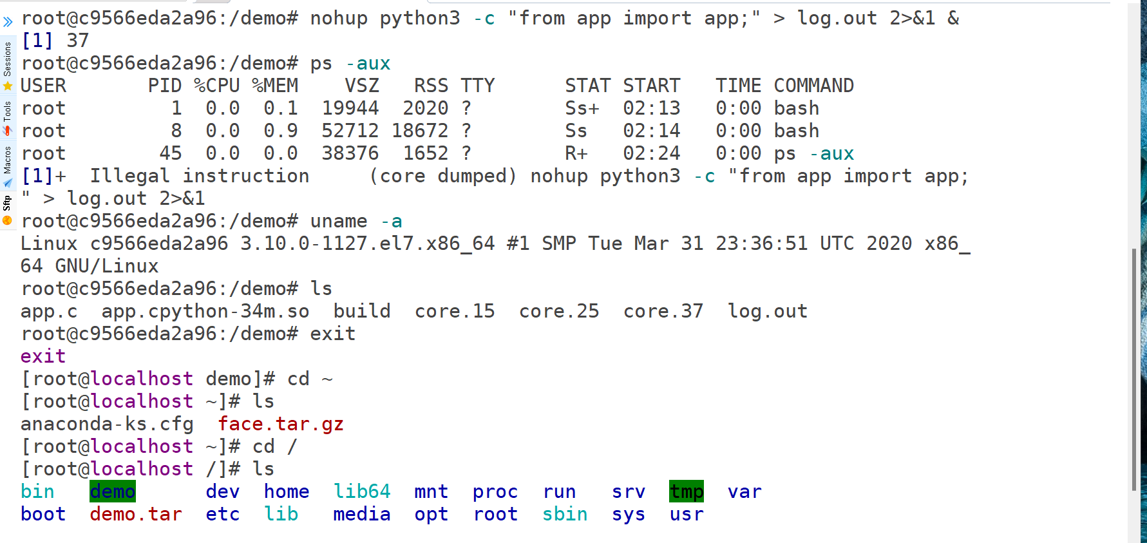Expand the sidebar with the double-chevron arrow
The image size is (1147, 543).
tap(7, 22)
